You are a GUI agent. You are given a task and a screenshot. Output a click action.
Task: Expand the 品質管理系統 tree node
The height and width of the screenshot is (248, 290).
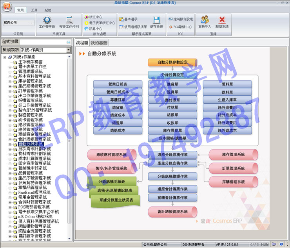coord(10,173)
